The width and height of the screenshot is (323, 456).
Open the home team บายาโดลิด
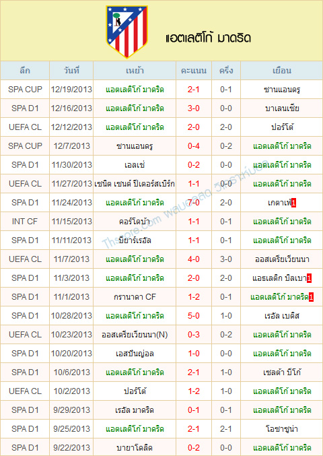click(135, 448)
